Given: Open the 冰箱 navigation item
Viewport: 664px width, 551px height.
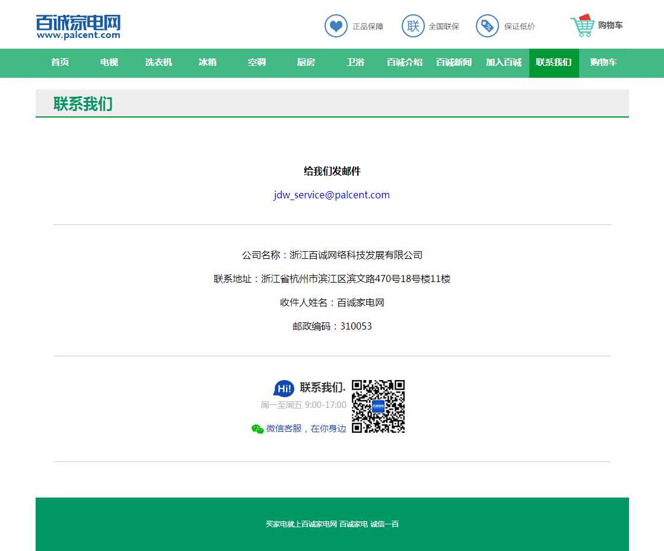Looking at the screenshot, I should coord(208,62).
